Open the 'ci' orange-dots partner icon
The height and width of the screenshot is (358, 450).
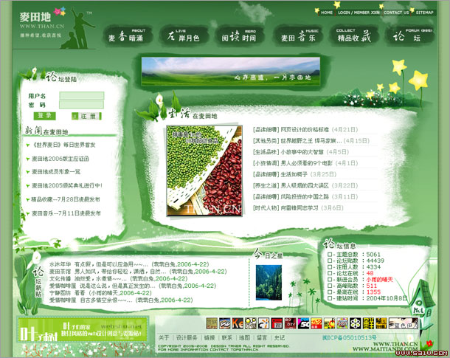(264, 323)
